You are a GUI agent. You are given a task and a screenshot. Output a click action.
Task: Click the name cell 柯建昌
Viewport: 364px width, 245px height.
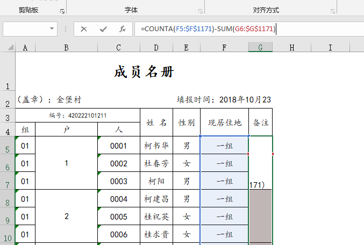point(156,198)
